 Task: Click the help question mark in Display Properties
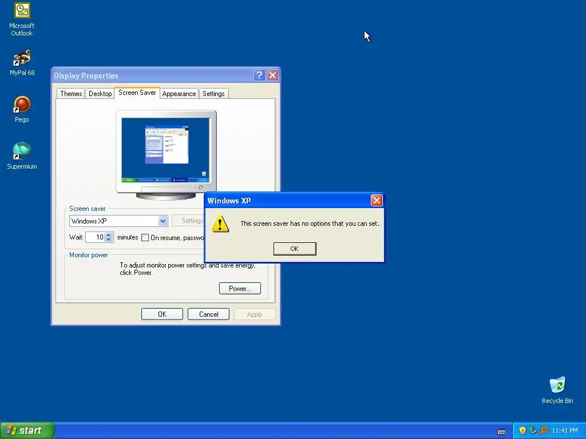point(259,75)
